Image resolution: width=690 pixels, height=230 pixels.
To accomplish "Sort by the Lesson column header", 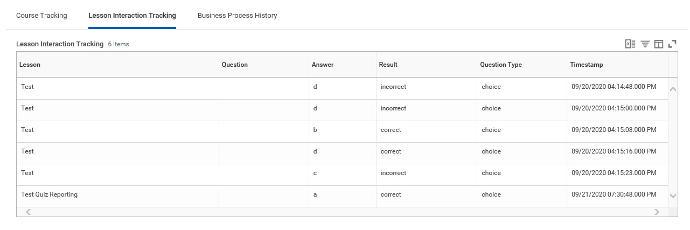I will 30,65.
